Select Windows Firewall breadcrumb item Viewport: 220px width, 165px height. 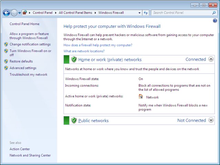tap(111, 13)
